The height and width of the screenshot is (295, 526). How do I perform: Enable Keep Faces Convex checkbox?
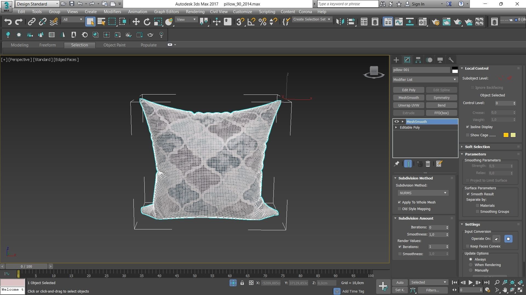click(468, 246)
